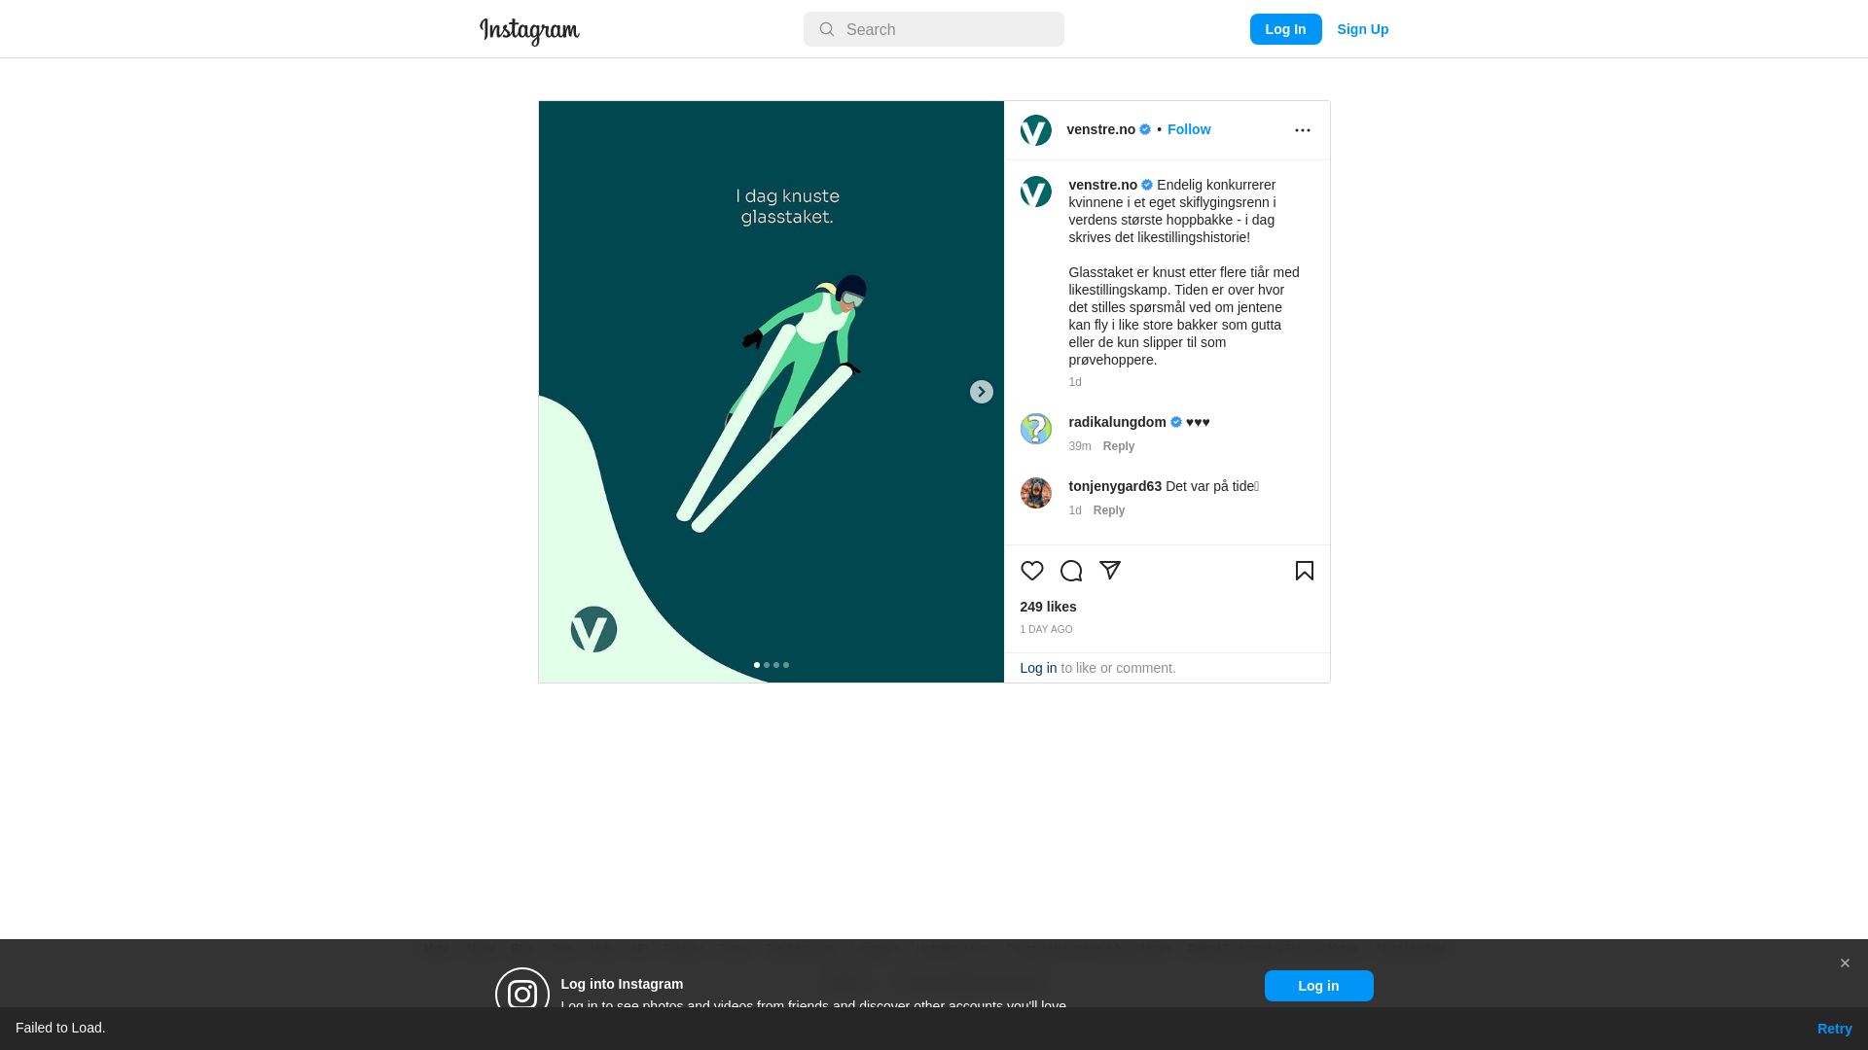This screenshot has height=1050, width=1868.
Task: View radikalungdom's profile avatar
Action: point(1035,429)
